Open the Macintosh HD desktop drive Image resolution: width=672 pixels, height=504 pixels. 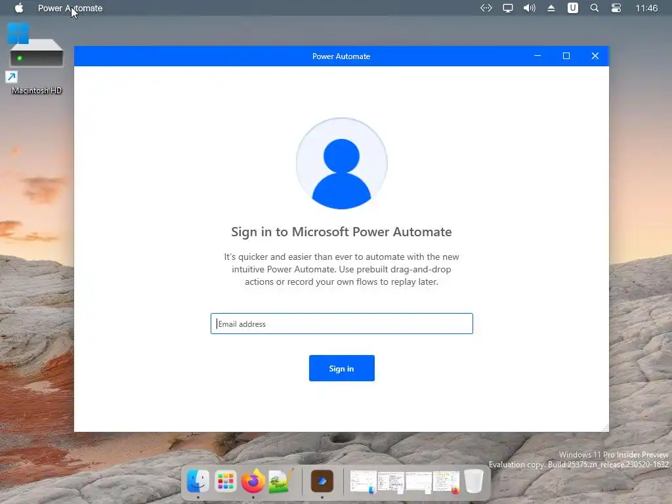[x=37, y=59]
